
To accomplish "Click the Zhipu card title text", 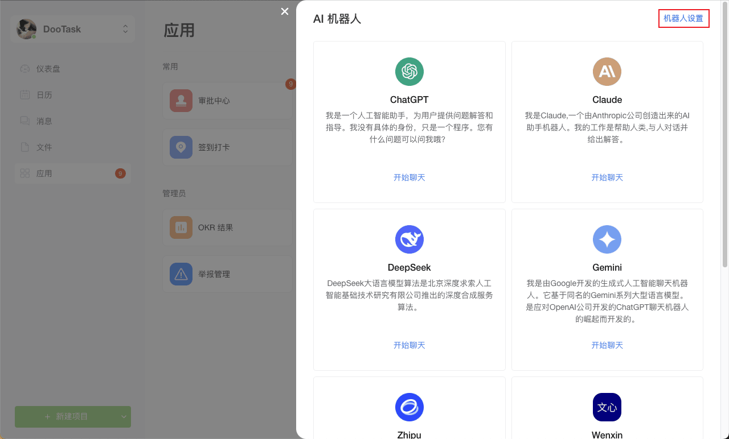I will click(x=409, y=434).
